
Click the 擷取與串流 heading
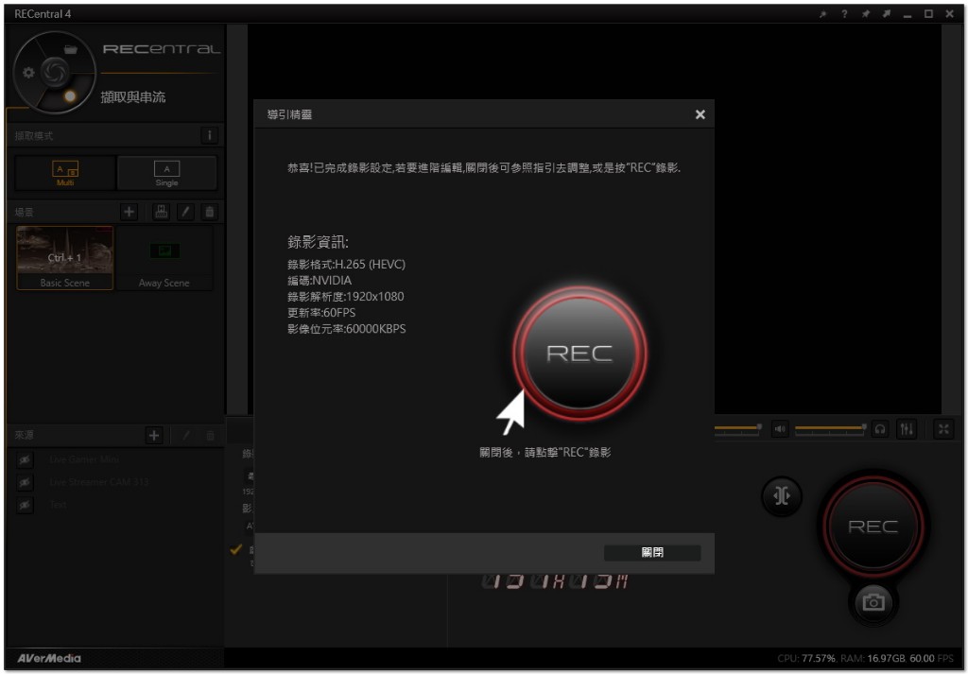[133, 97]
